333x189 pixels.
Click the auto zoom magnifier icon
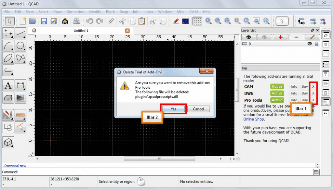(x=227, y=21)
